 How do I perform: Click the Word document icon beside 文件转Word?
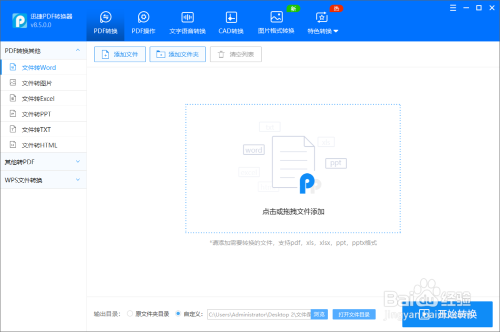pos(13,67)
